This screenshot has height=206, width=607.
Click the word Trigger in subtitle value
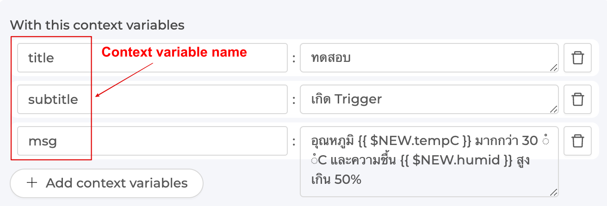(x=358, y=99)
